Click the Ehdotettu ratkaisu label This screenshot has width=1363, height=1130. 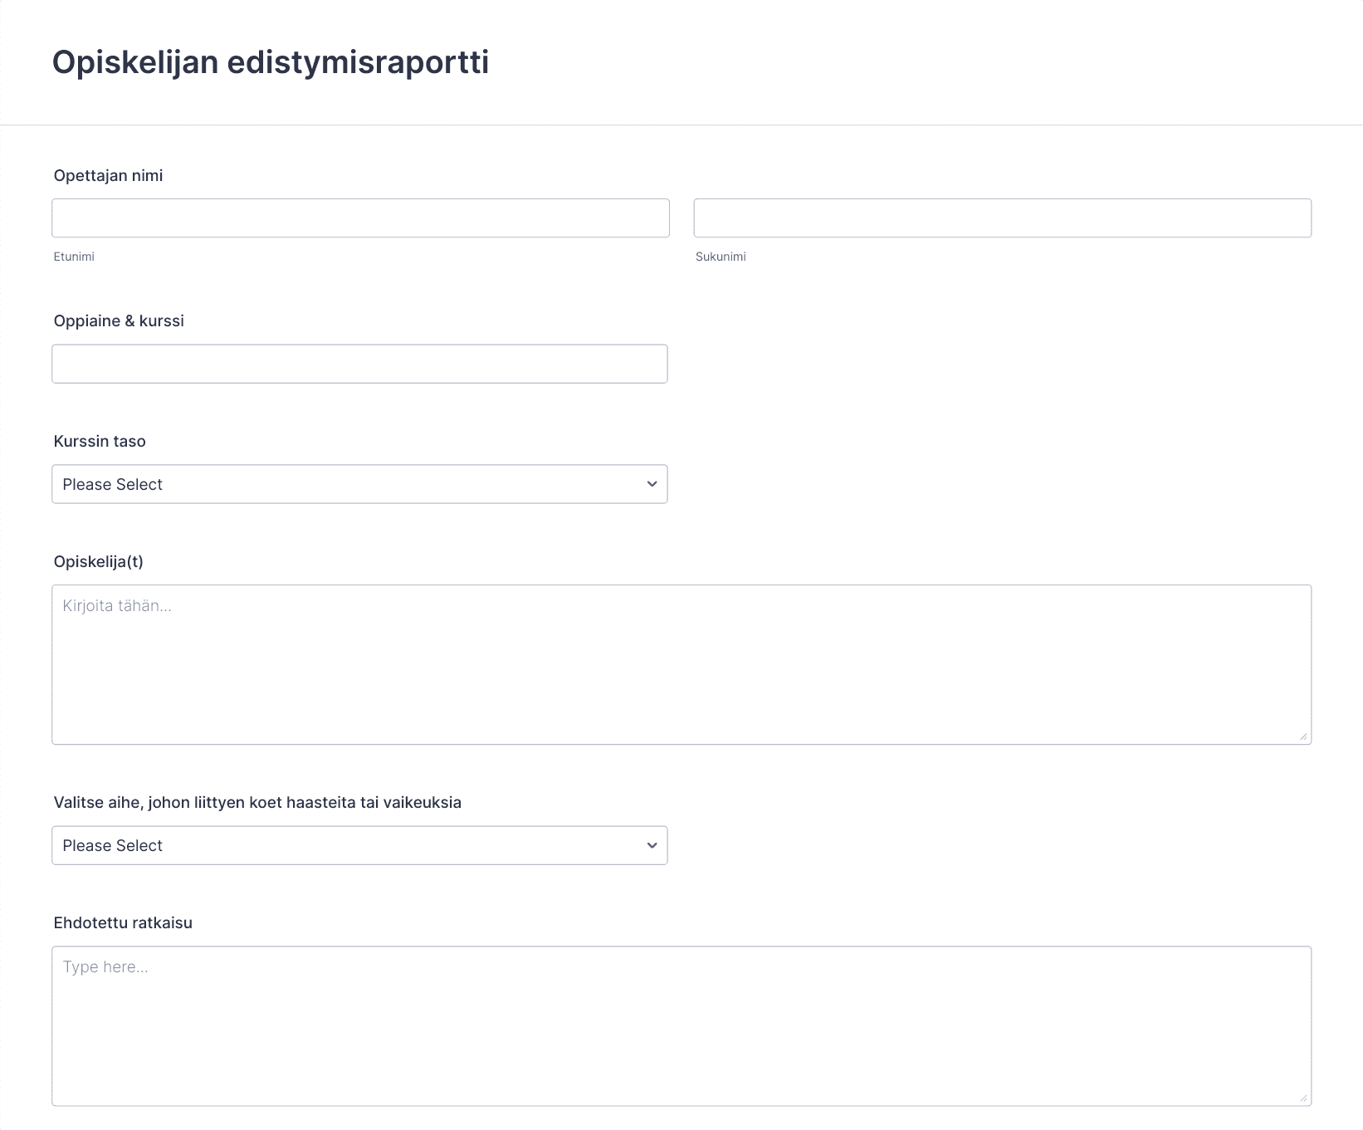(x=123, y=922)
